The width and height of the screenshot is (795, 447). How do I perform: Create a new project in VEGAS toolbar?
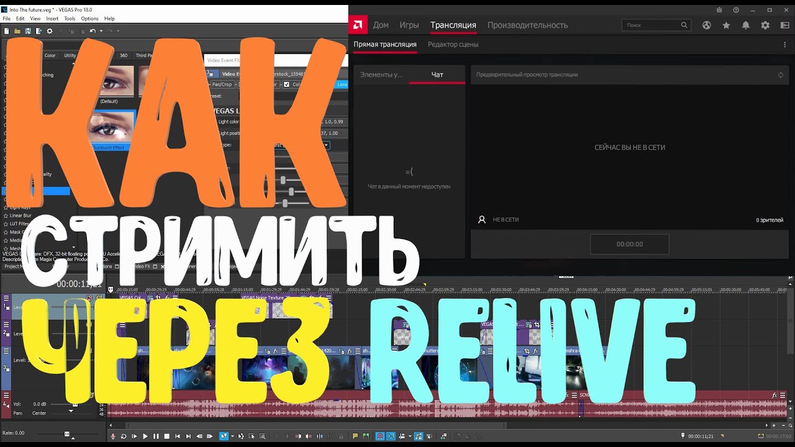7,31
